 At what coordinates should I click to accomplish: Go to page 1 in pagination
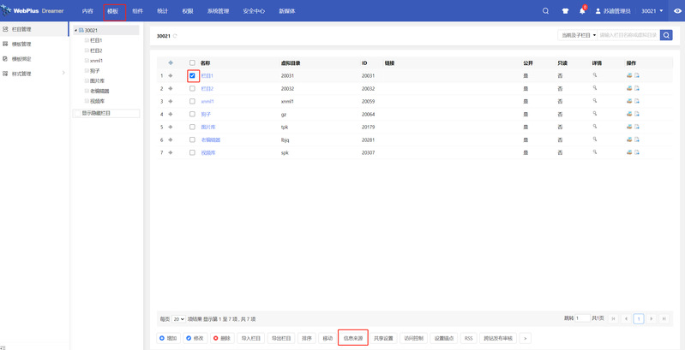[x=639, y=319]
